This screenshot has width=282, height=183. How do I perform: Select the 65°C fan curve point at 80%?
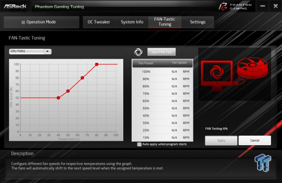click(x=82, y=78)
